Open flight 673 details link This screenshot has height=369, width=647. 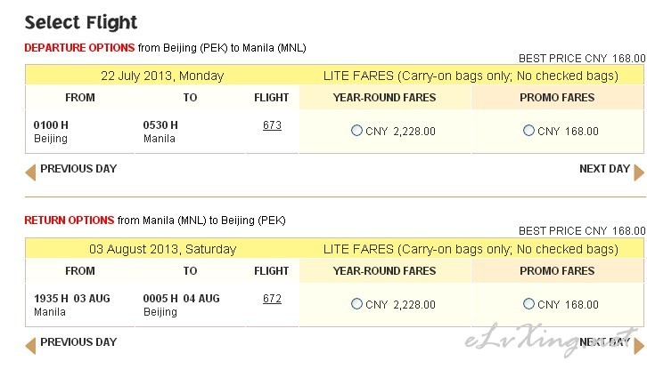tap(272, 125)
